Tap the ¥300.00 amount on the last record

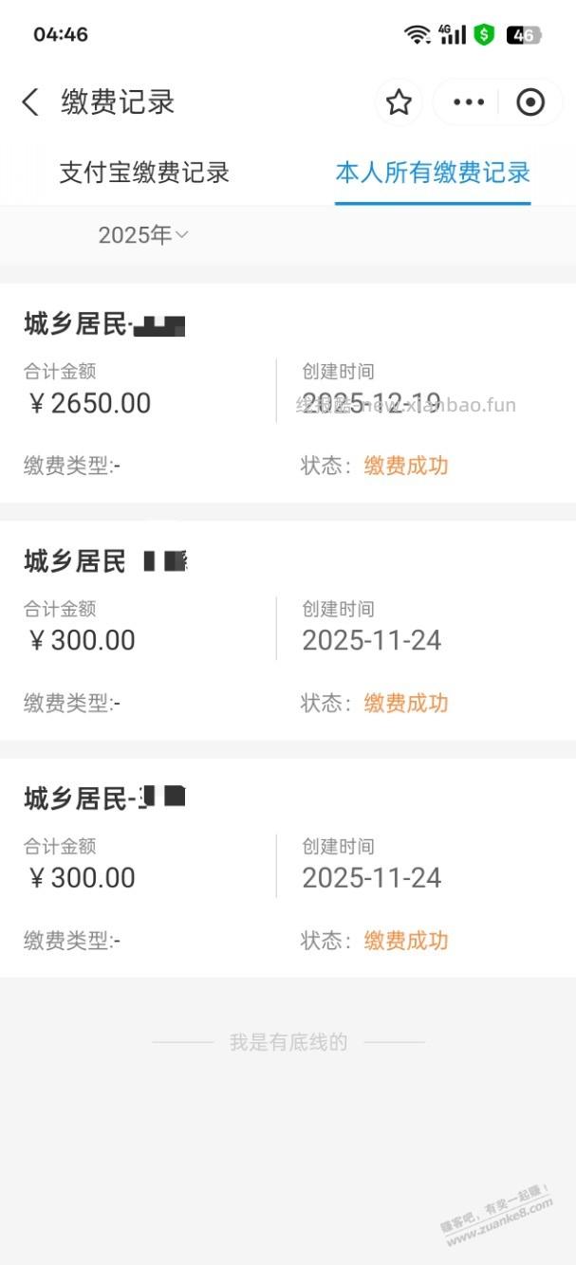(81, 877)
